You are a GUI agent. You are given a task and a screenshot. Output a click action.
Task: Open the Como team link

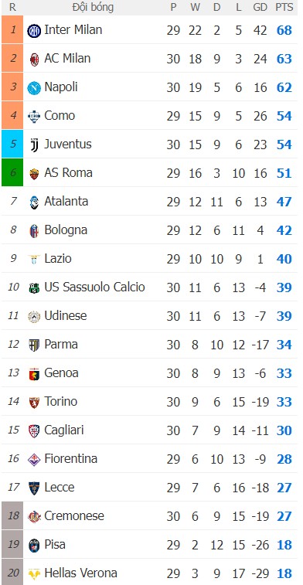click(x=60, y=116)
